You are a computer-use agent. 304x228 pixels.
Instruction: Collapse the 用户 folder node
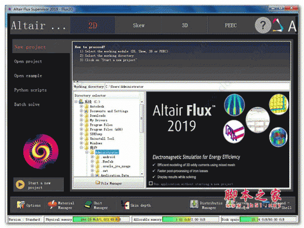[x=82, y=148]
